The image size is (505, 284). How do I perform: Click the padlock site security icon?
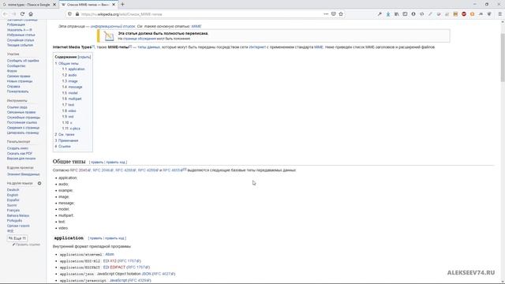coord(77,14)
